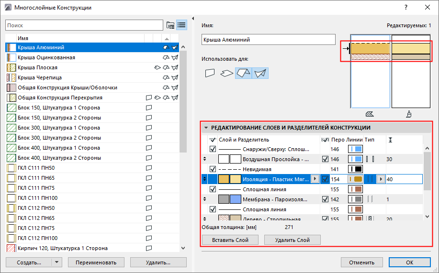Toggle the Воздушная Прослойка end-lines checkbox
The image size is (439, 273).
point(325,159)
